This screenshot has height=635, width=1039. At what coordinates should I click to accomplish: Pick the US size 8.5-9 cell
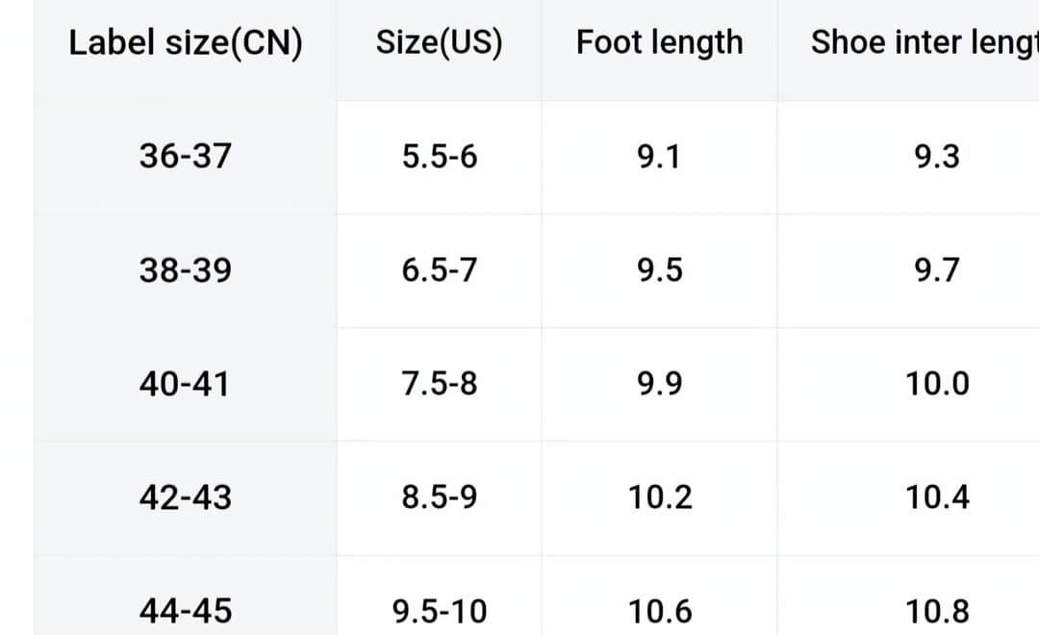tap(439, 497)
